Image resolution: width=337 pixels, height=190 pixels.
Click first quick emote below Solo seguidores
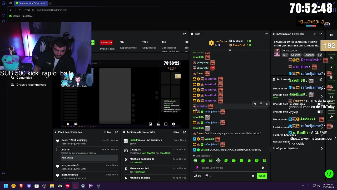tap(195, 160)
